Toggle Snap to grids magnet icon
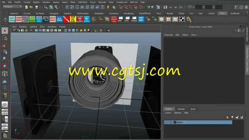 [x=121, y=7]
